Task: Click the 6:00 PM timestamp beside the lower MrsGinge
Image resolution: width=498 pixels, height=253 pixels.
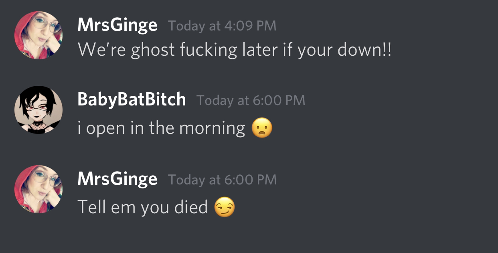Action: pyautogui.click(x=222, y=180)
